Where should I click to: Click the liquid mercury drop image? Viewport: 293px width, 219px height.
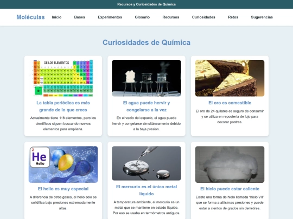(146, 163)
